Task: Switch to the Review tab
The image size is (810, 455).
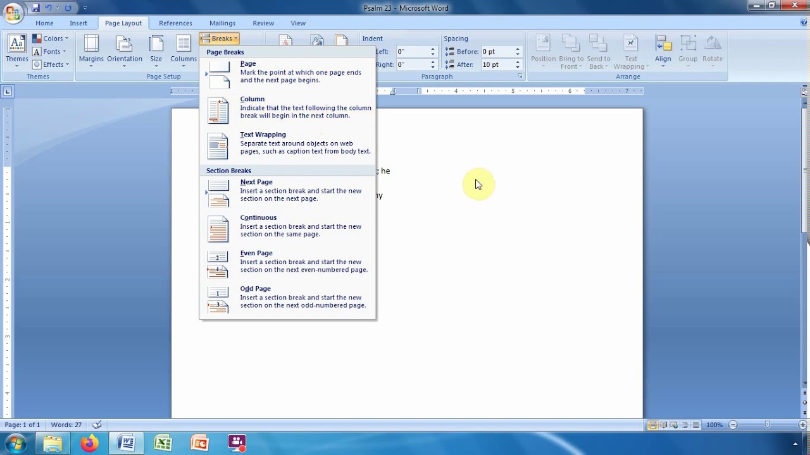Action: (x=263, y=23)
